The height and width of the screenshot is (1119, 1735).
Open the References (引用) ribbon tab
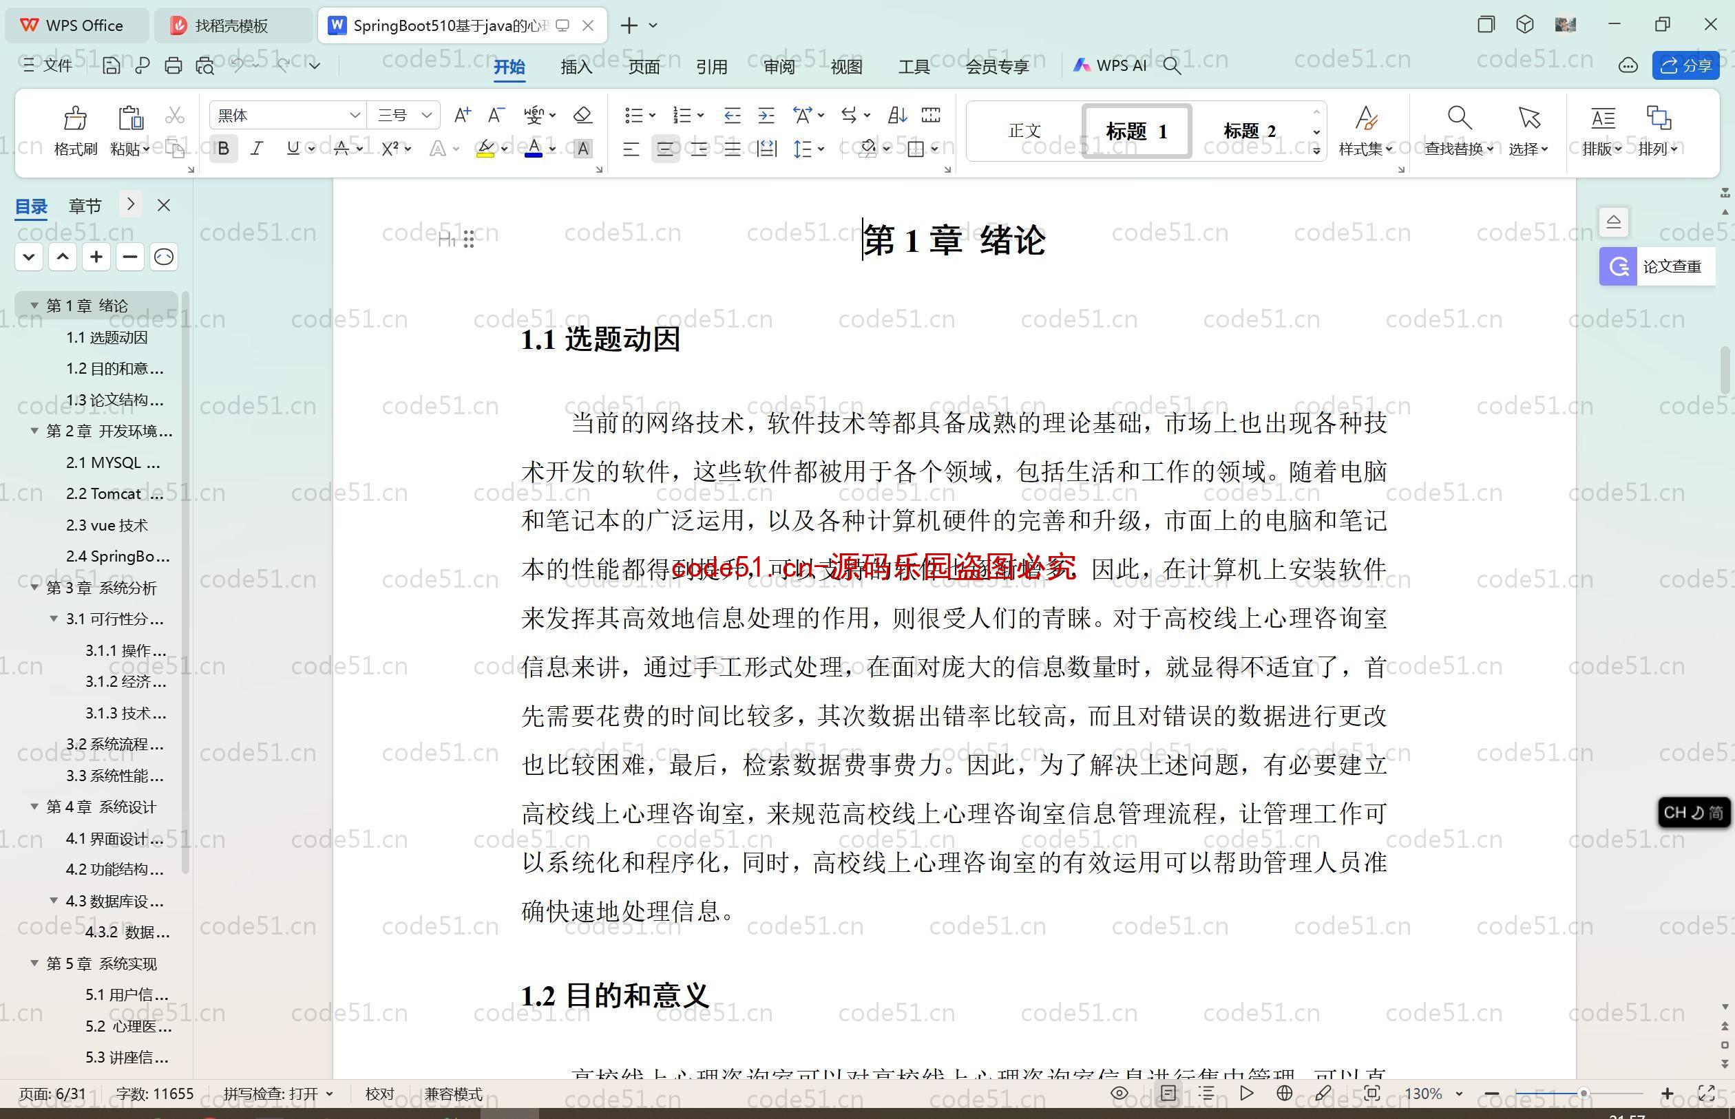click(712, 66)
